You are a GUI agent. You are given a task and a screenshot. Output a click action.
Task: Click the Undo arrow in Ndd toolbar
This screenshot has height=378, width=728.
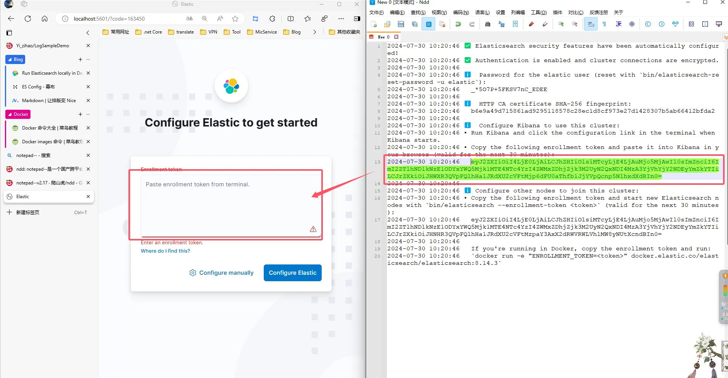click(458, 24)
